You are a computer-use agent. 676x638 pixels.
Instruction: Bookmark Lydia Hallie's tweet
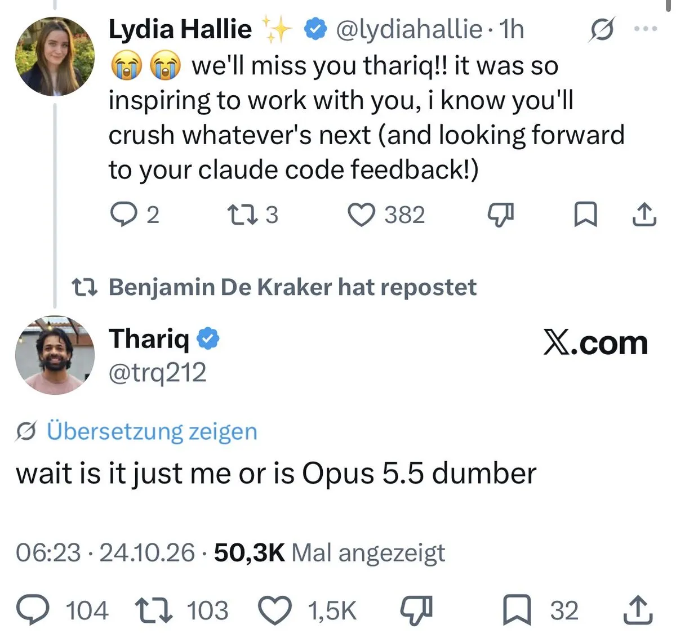click(585, 215)
